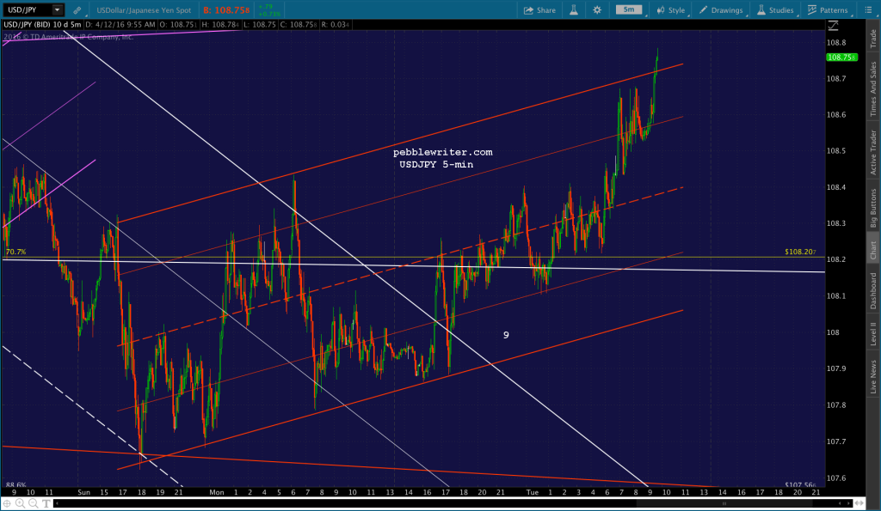881x511 pixels.
Task: Select the crosshair pan tool icon
Action: 7,503
